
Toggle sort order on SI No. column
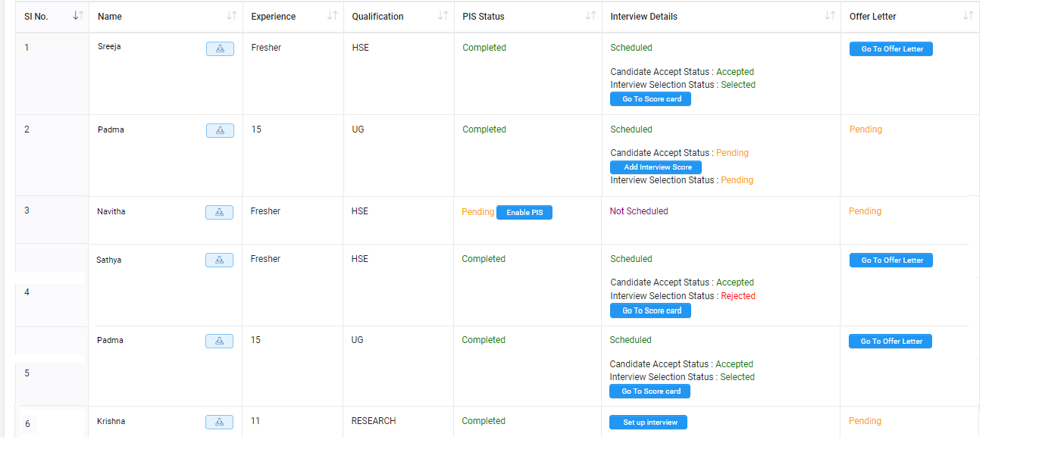(76, 15)
